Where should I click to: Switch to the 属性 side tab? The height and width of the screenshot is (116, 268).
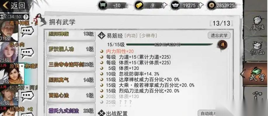point(256,23)
